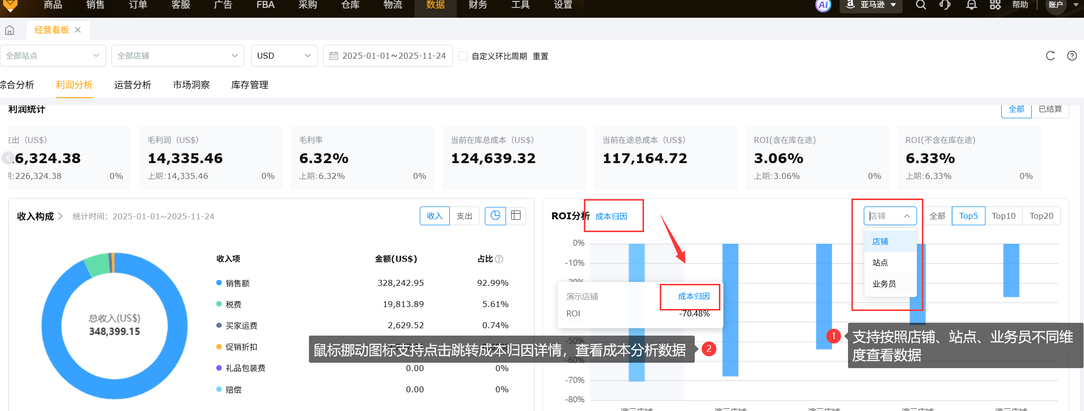
Task: Click the 促销折扣 orange legend dot
Action: pyautogui.click(x=219, y=347)
